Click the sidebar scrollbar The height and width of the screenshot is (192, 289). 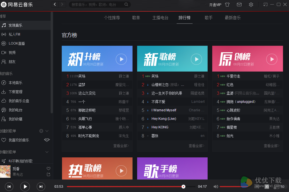52,62
